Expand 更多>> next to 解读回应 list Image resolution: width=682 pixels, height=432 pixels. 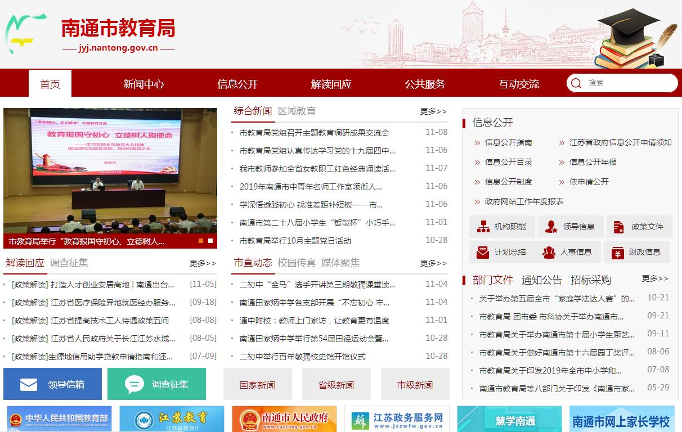coord(203,263)
